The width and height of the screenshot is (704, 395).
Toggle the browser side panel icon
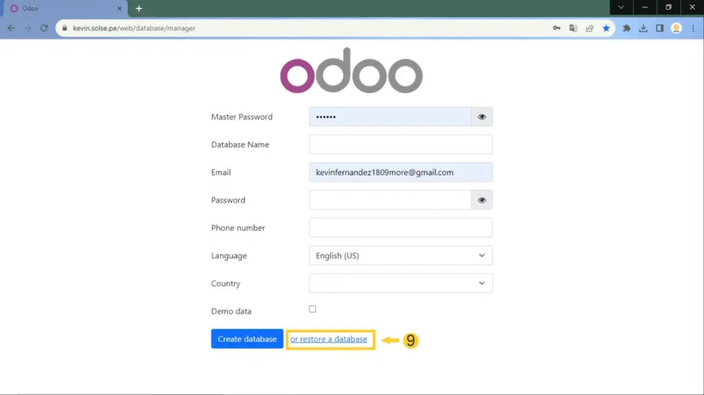point(659,28)
